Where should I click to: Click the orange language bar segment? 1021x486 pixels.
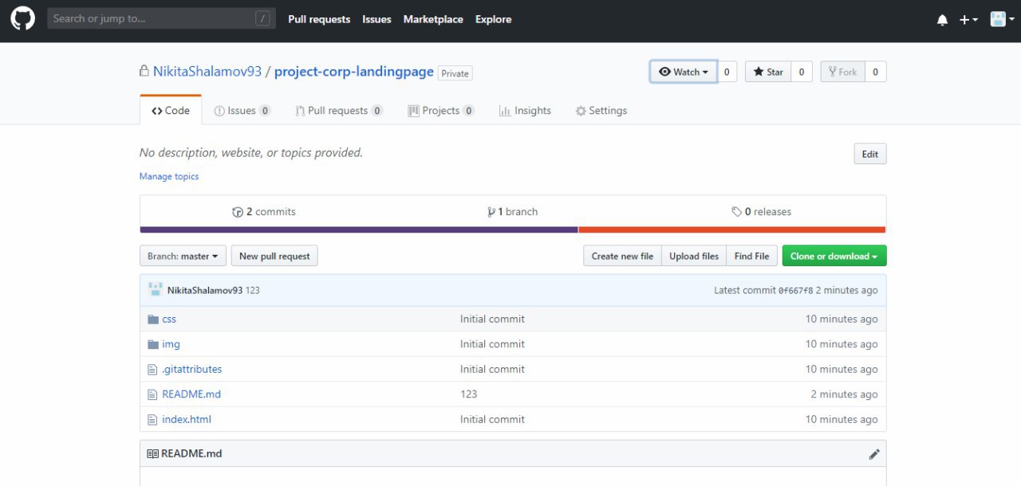tap(732, 229)
